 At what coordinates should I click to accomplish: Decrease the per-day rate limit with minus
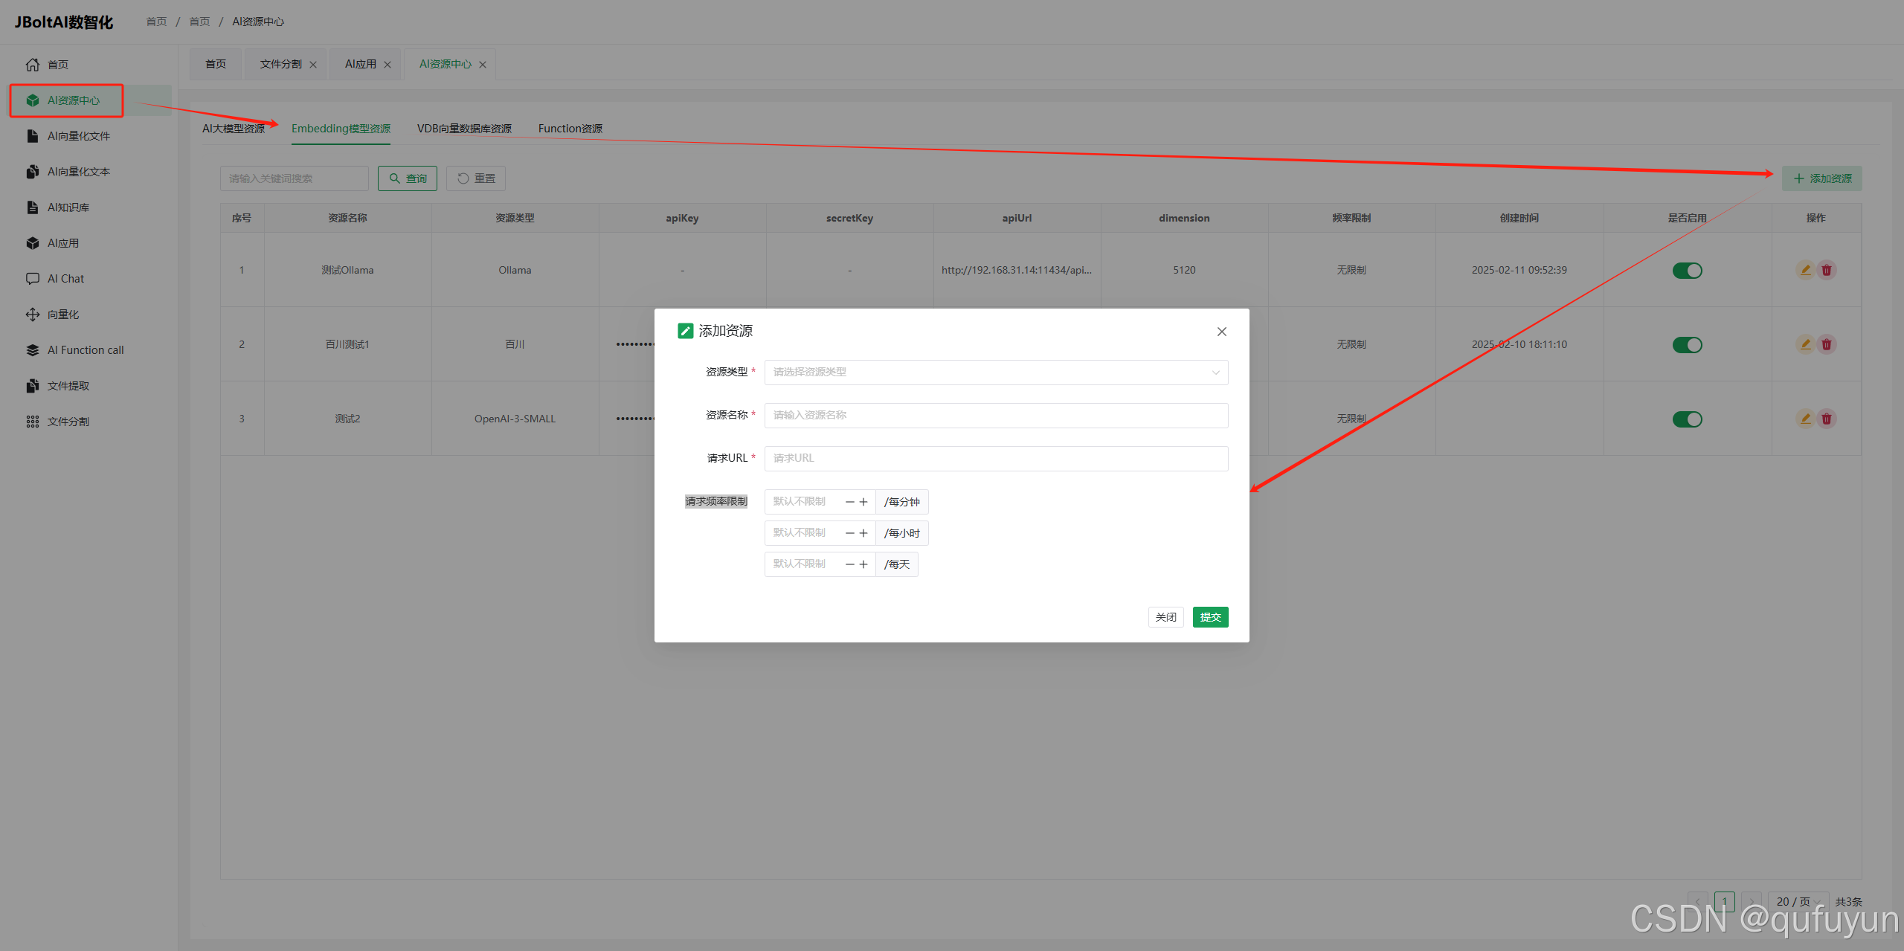point(849,564)
